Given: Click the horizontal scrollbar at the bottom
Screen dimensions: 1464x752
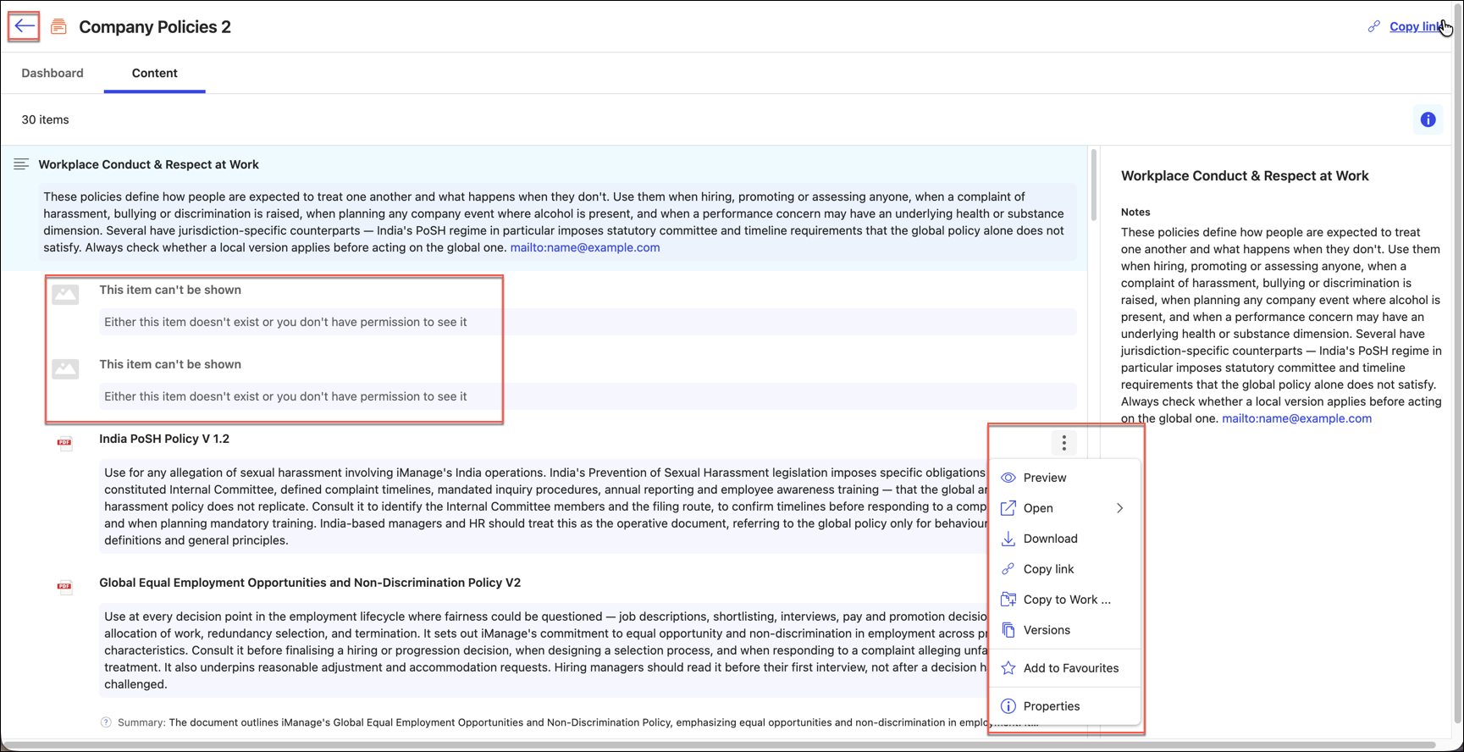Looking at the screenshot, I should 720,745.
